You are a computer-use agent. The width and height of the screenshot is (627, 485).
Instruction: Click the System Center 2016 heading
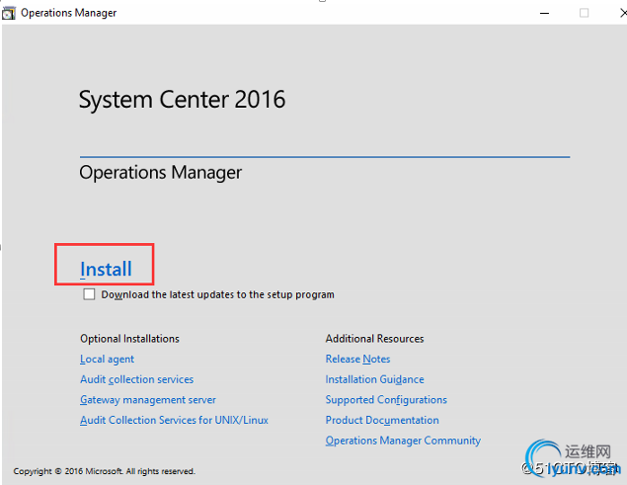point(183,99)
